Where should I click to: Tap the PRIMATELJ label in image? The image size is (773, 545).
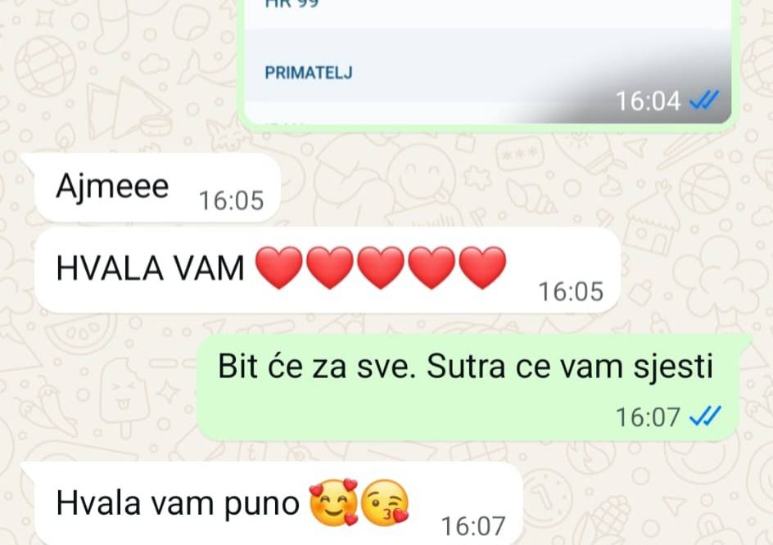pyautogui.click(x=309, y=73)
